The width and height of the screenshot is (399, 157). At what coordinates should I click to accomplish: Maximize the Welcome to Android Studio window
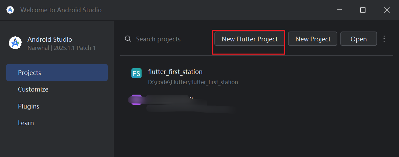pyautogui.click(x=363, y=10)
